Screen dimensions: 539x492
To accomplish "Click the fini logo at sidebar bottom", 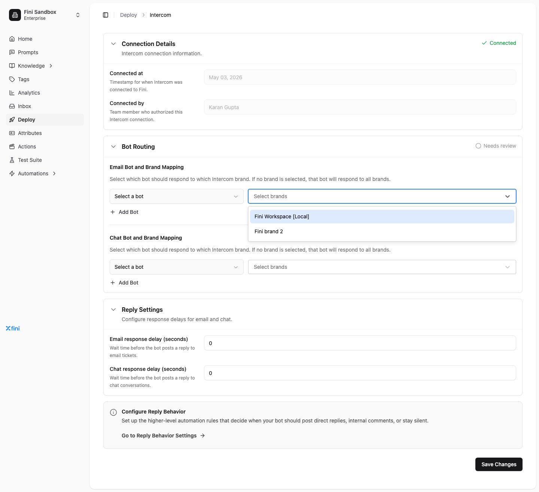I will coord(13,328).
